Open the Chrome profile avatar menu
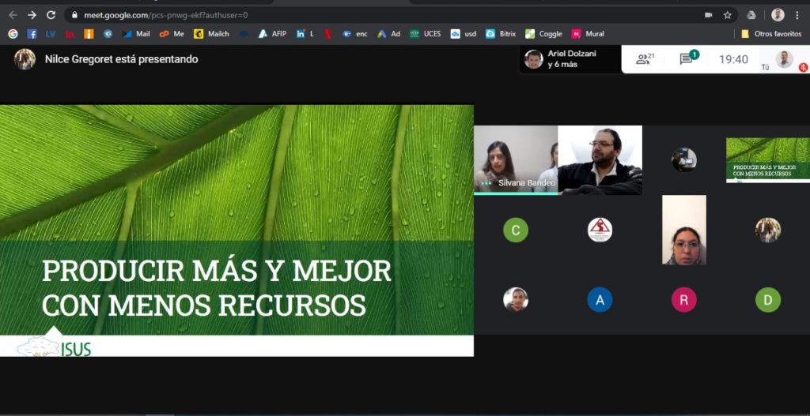Screen dimensions: 810x416 click(778, 15)
